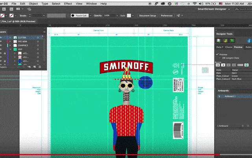Viewport: 252px width, 158px height.
Task: Switch to the Rules tab
Action: (x=248, y=47)
